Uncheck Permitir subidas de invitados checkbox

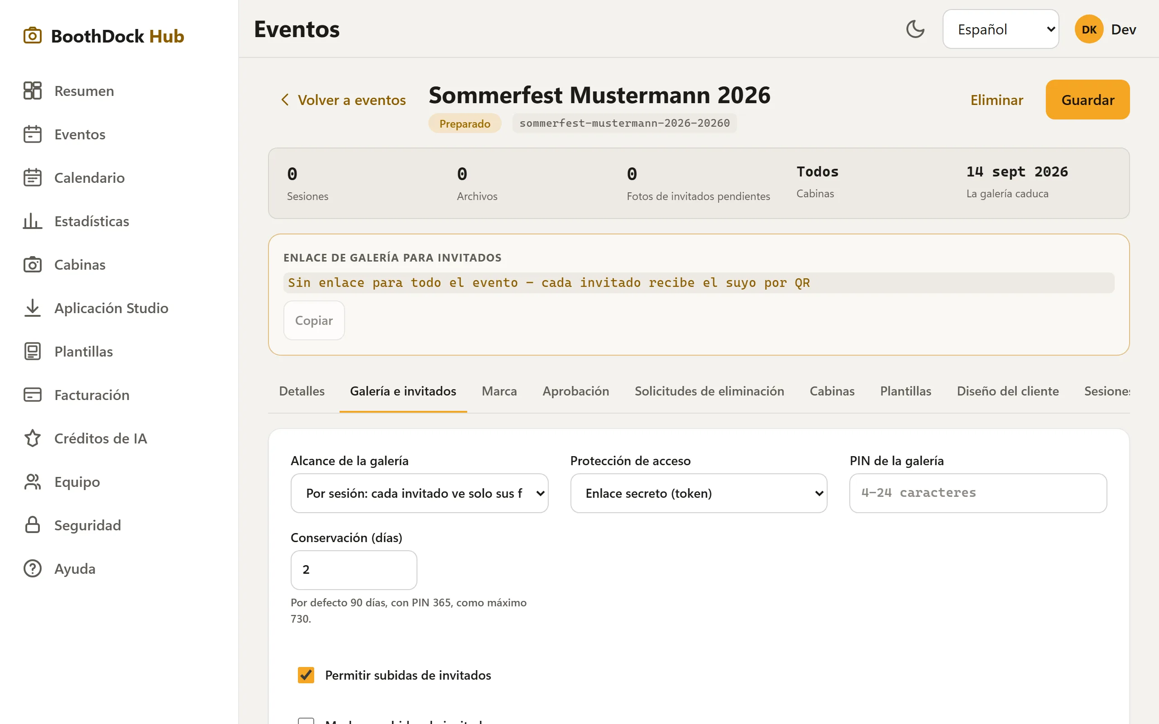click(x=306, y=675)
